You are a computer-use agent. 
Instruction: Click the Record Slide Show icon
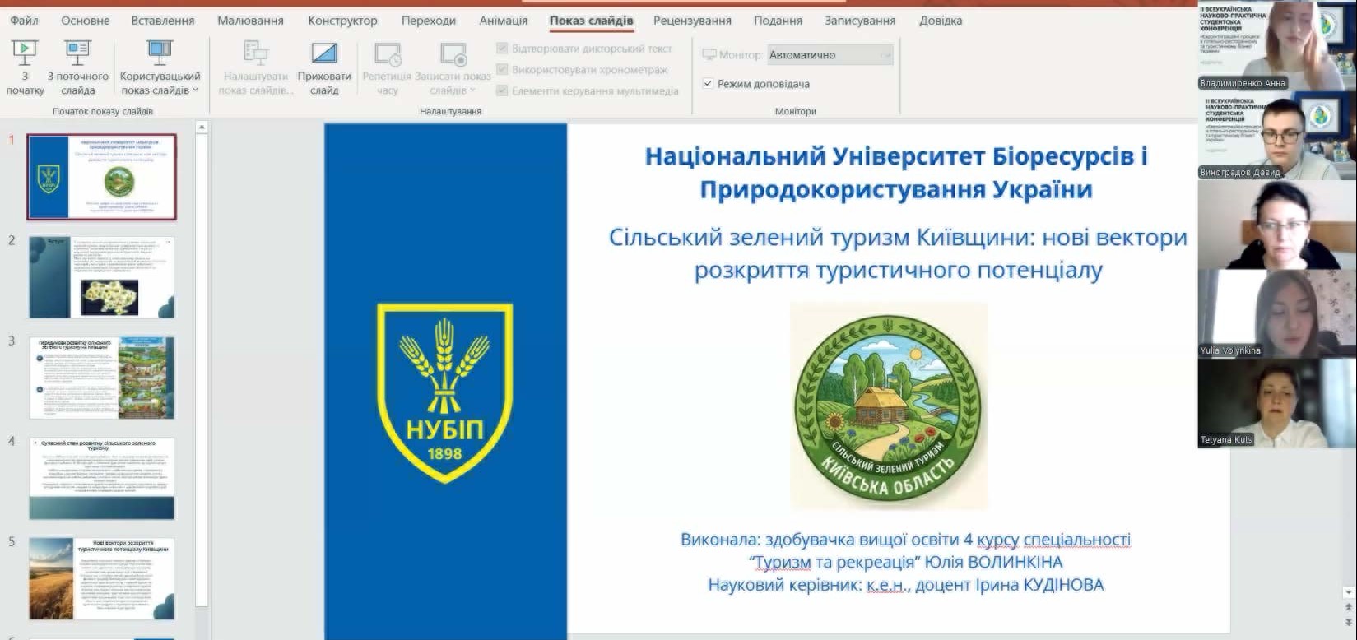point(453,54)
